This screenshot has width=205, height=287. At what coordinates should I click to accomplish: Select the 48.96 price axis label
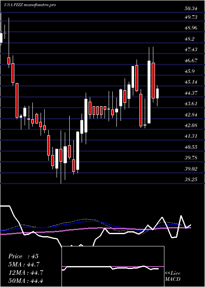click(x=191, y=28)
